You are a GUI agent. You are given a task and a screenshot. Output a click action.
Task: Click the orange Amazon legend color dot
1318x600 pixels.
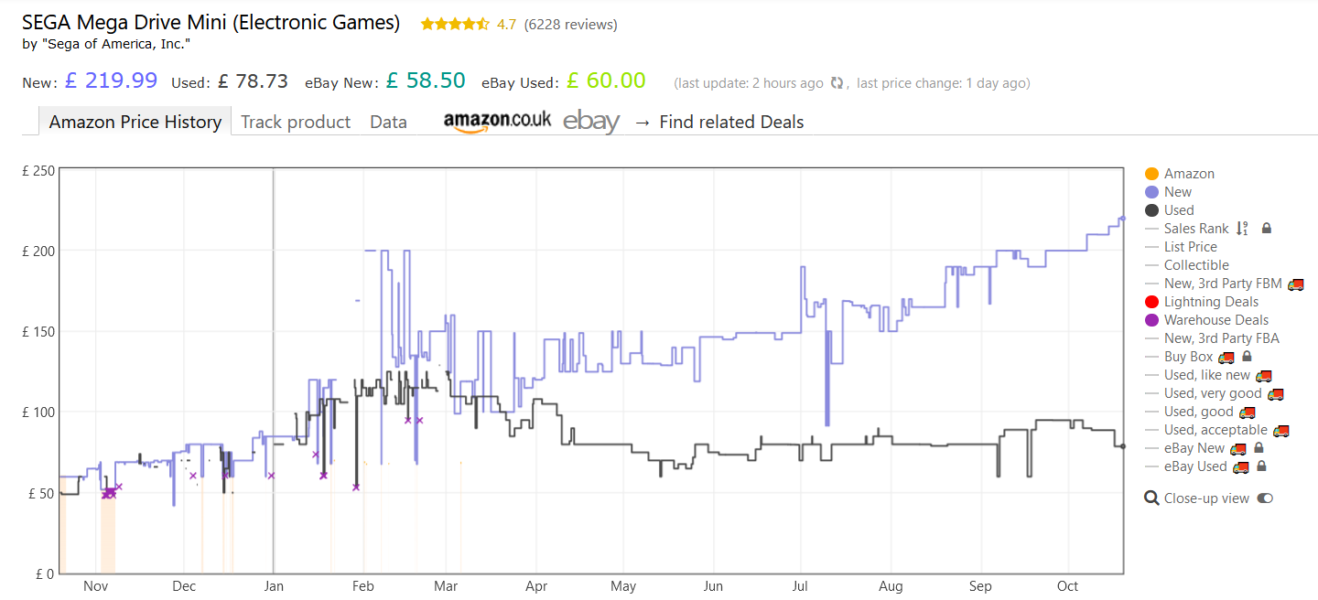[x=1151, y=174]
